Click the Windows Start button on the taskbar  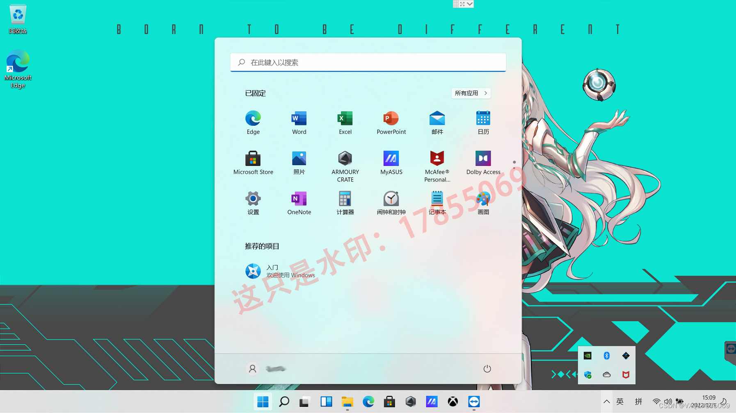263,402
